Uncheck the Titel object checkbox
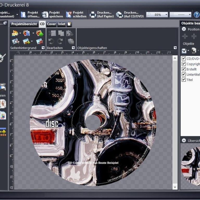This screenshot has height=200, width=200. pyautogui.click(x=184, y=80)
